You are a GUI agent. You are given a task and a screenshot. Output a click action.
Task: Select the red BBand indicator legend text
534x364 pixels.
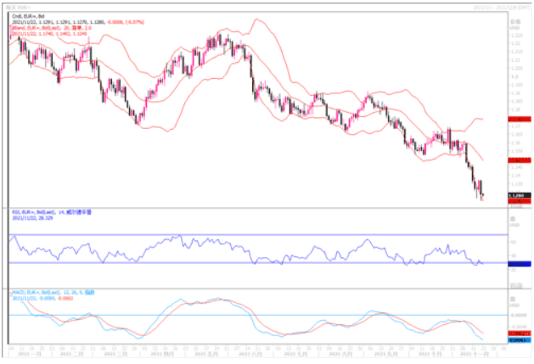pos(53,27)
